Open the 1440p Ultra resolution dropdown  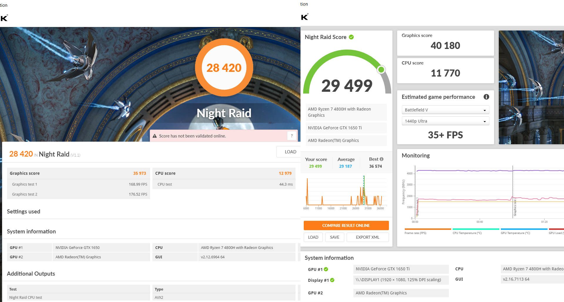(x=445, y=121)
